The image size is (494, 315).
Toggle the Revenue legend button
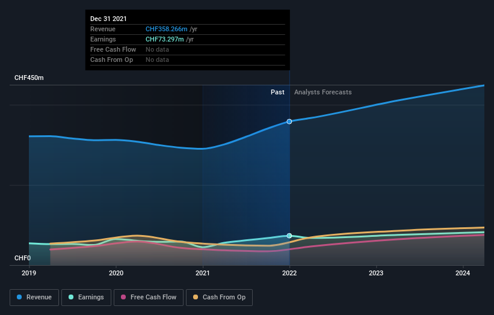(x=34, y=298)
